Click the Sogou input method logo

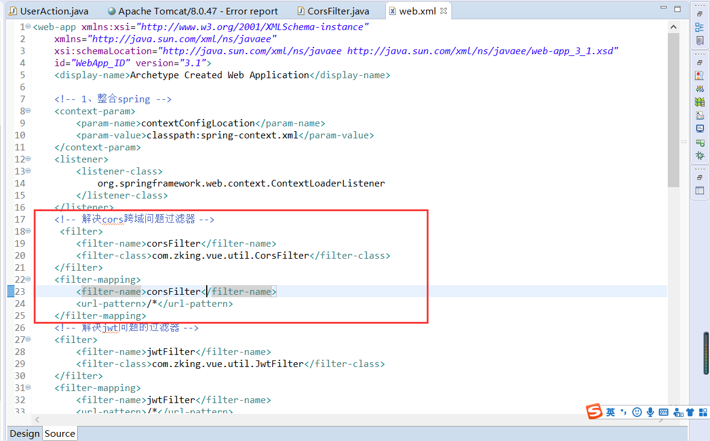[x=594, y=411]
